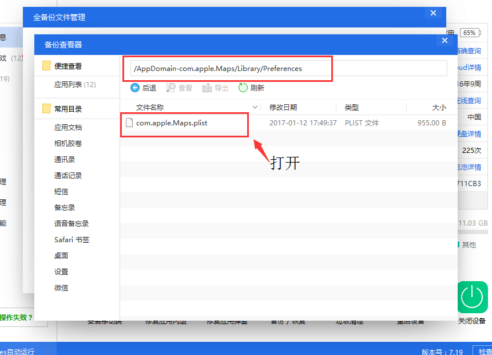Close the 备份查看器 window
Viewport: 492px width, 355px height.
coord(445,40)
